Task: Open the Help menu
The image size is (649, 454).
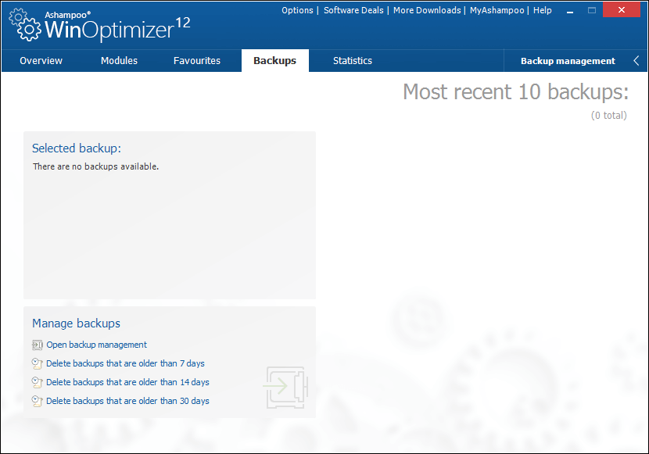Action: [x=542, y=10]
